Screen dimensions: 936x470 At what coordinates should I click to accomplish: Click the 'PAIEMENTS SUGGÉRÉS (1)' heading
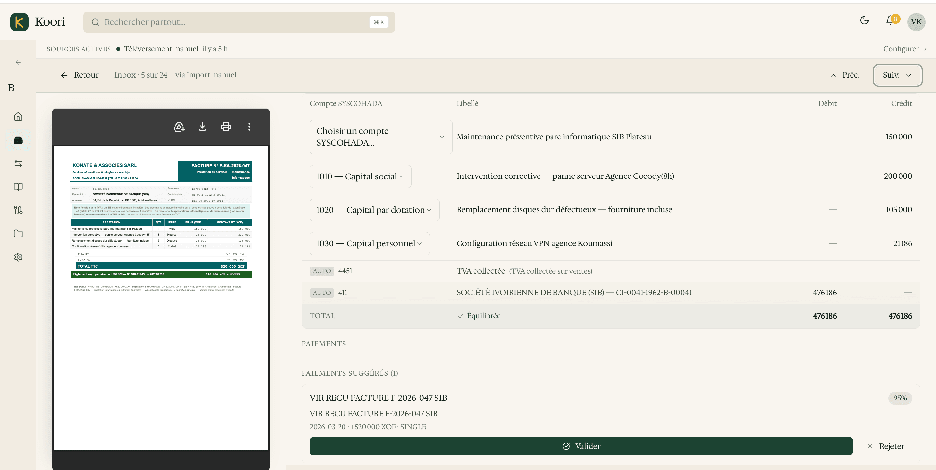[x=350, y=373]
